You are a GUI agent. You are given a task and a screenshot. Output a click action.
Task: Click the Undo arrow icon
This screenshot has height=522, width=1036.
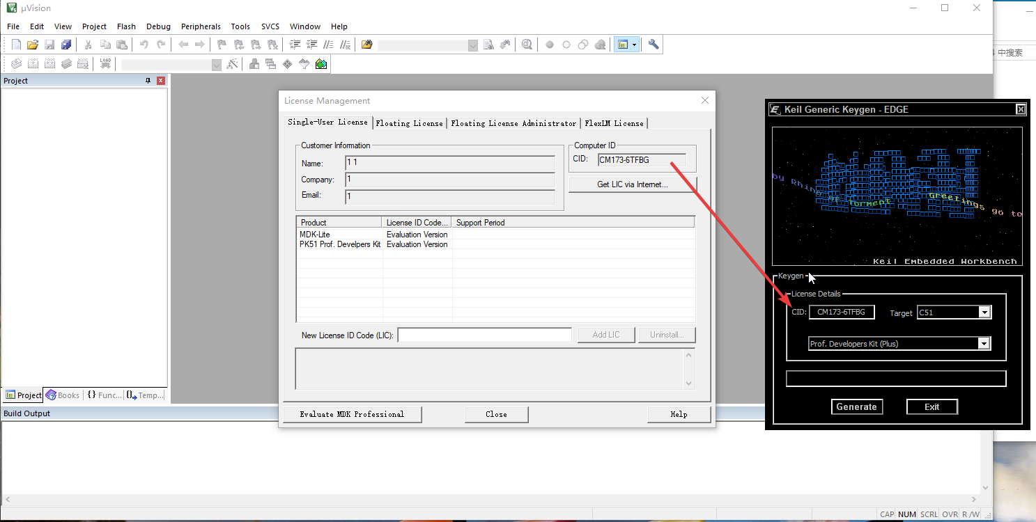pyautogui.click(x=144, y=45)
